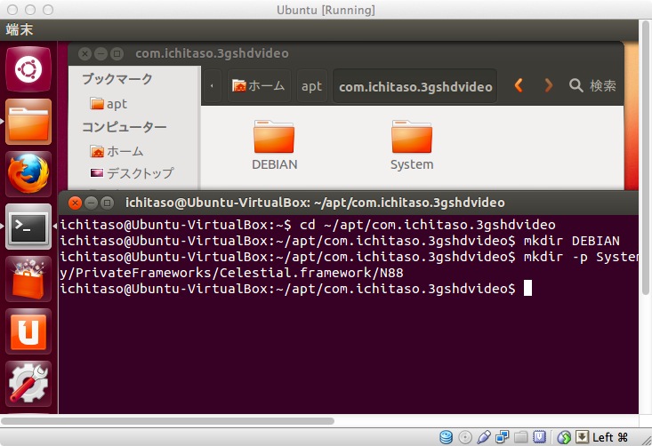
Task: Click the VirtualBox USB devices status icon
Action: pos(484,437)
